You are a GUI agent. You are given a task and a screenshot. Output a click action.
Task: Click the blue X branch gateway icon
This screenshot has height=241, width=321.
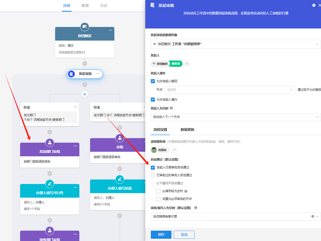pyautogui.click(x=85, y=94)
